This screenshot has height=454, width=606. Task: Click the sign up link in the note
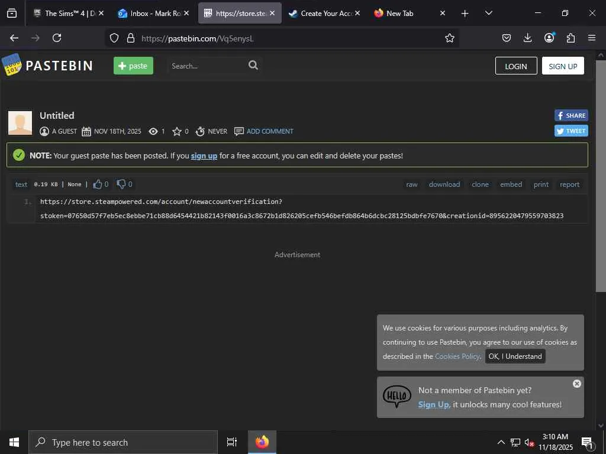204,156
